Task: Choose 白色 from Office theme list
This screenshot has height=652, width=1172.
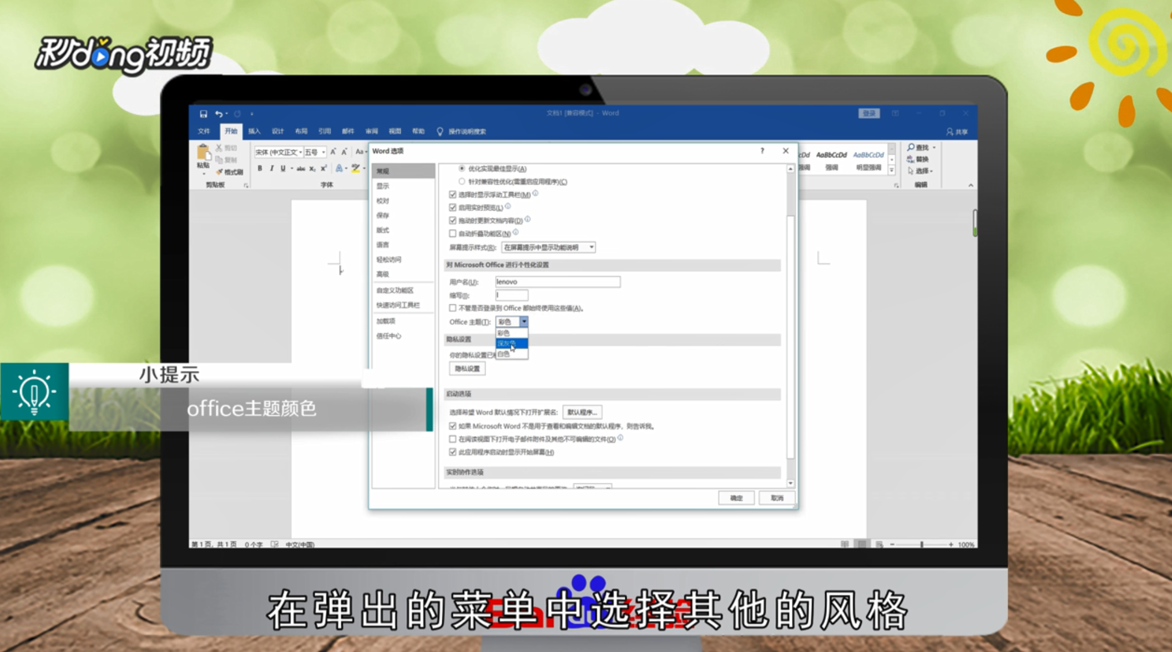Action: pyautogui.click(x=512, y=354)
